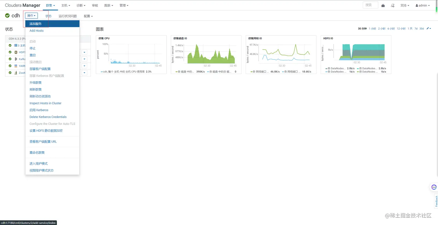Screen dimensions: 438x225
Task: Choose 停止 to stop the cluster
Action: (52, 48)
